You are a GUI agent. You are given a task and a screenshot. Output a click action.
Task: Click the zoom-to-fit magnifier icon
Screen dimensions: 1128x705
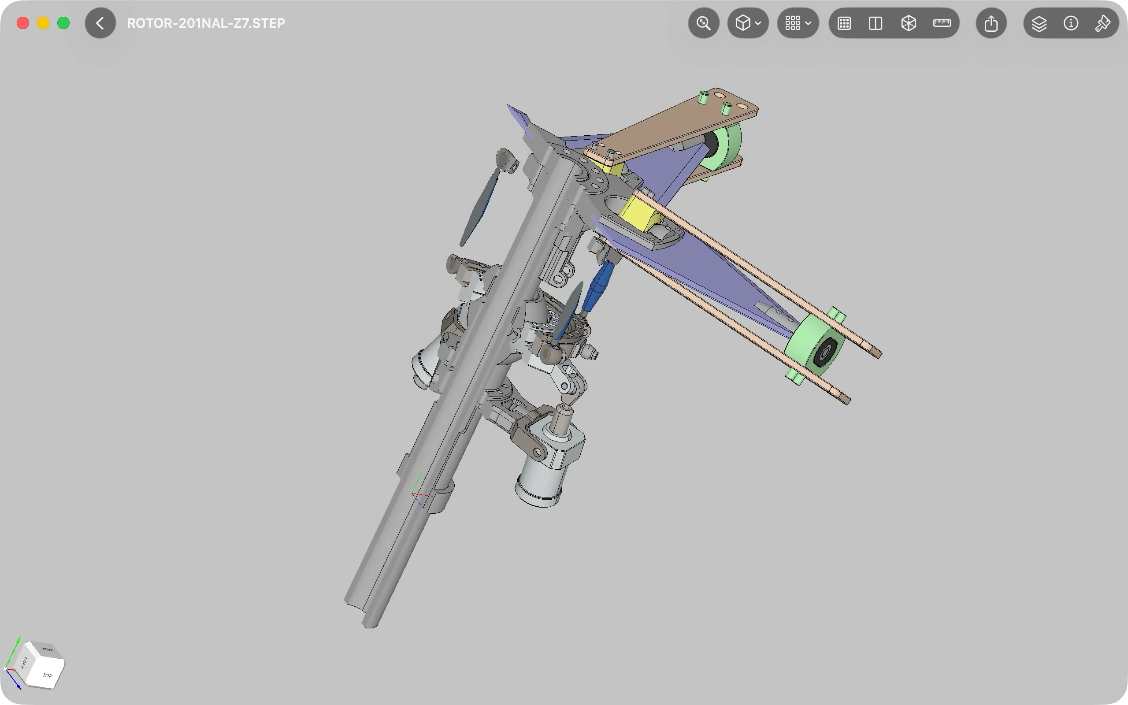coord(703,23)
